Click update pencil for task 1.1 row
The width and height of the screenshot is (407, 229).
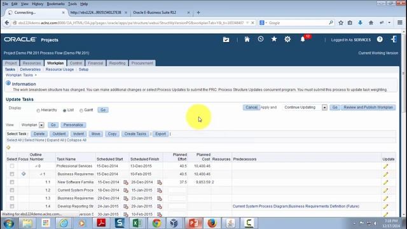coord(386,183)
